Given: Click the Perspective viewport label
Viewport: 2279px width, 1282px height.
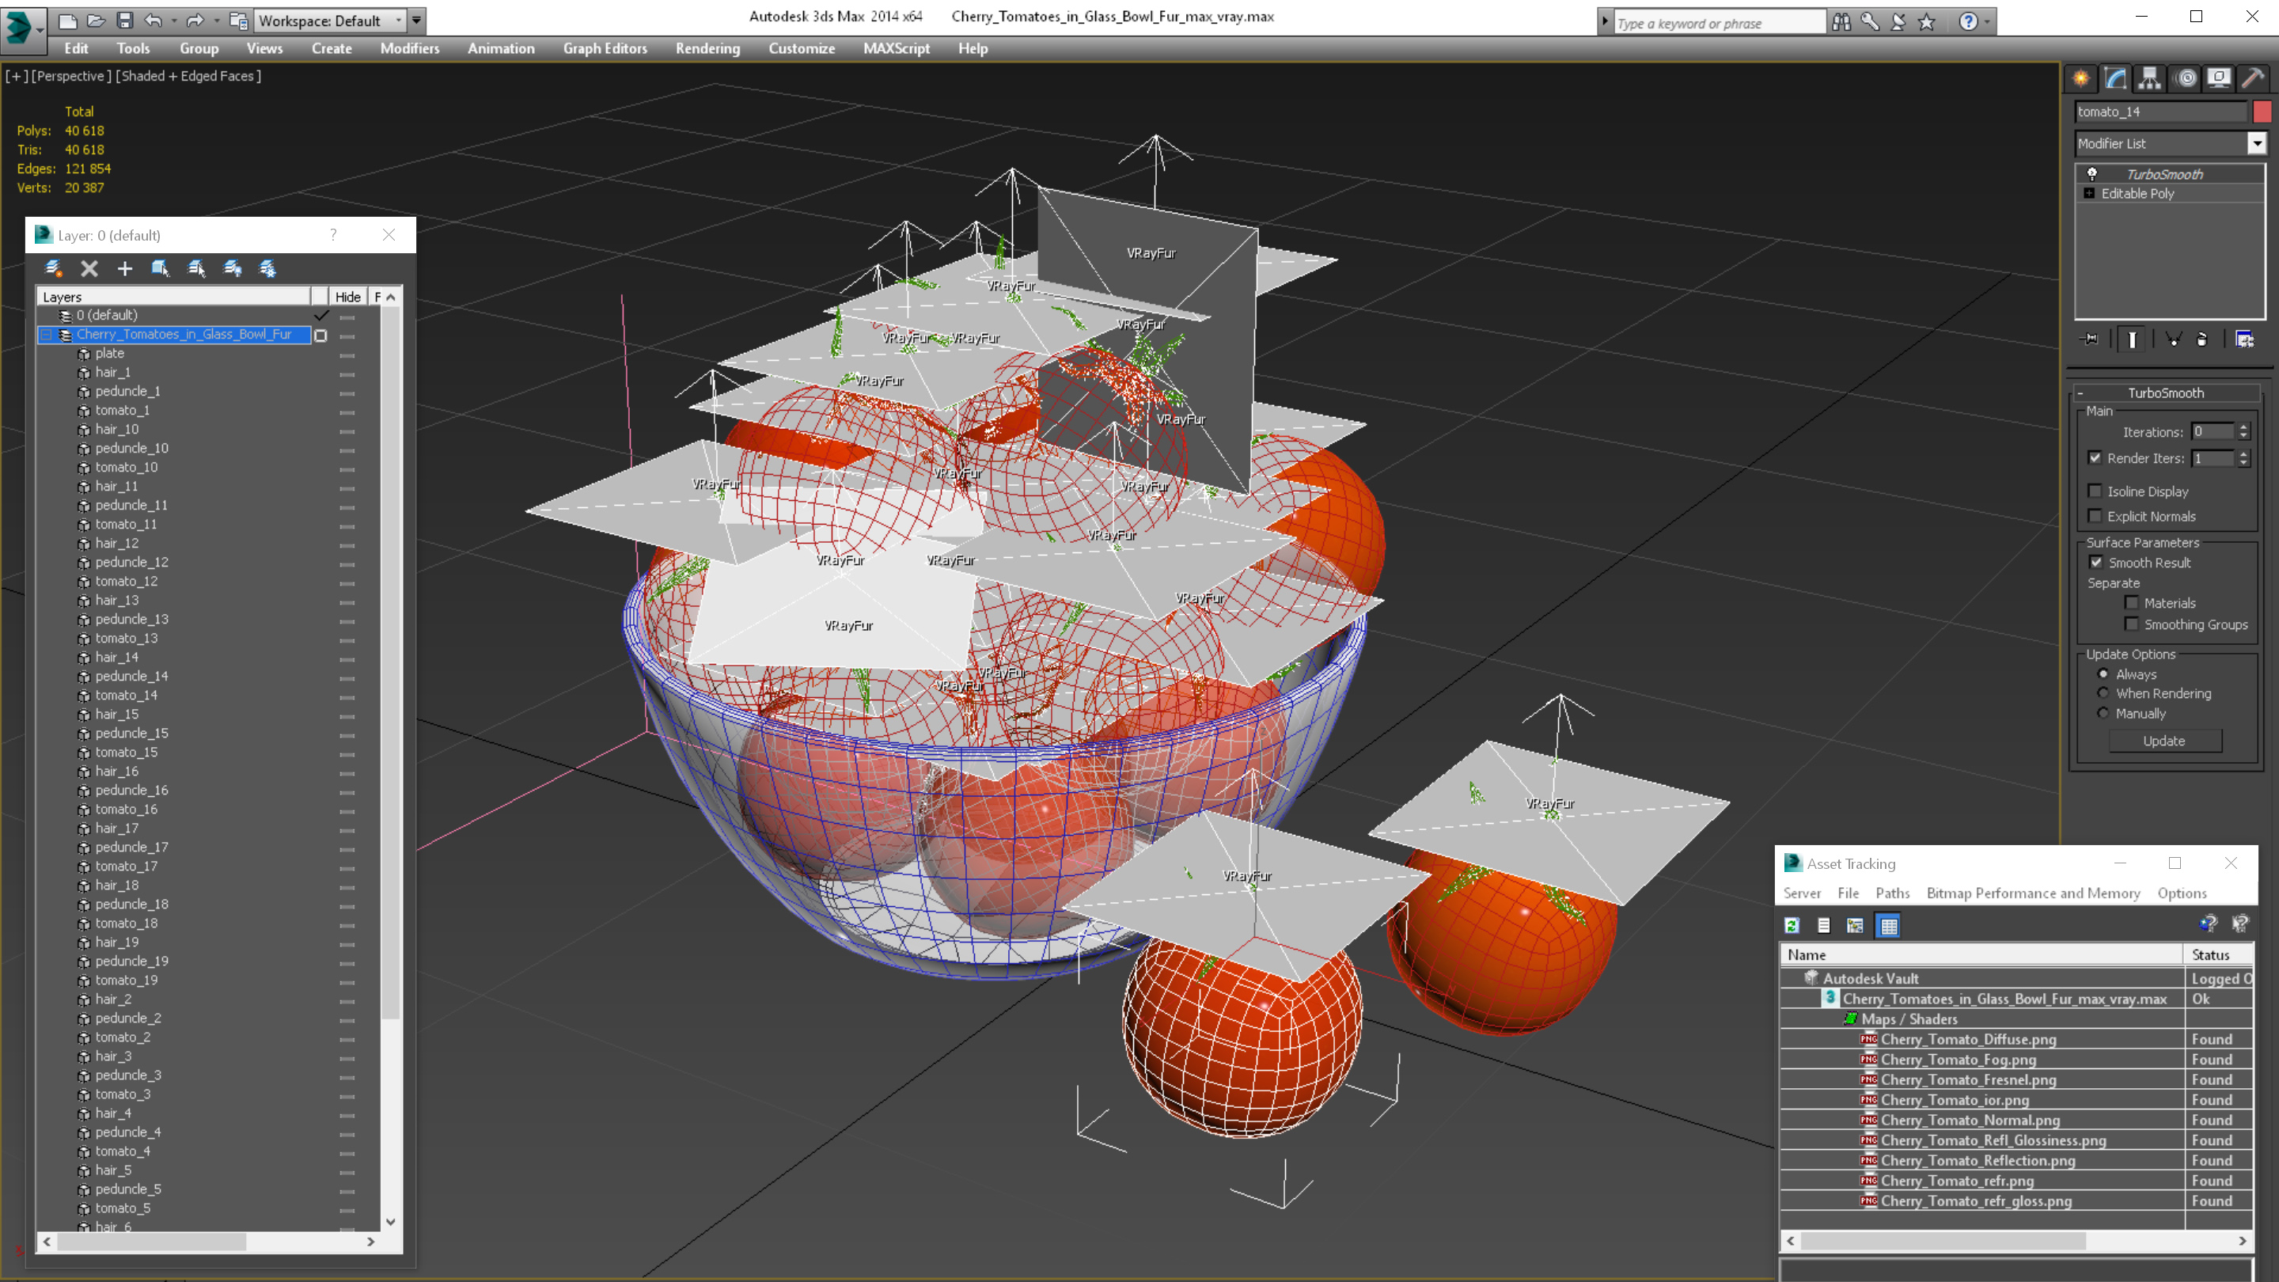Looking at the screenshot, I should click(x=73, y=76).
